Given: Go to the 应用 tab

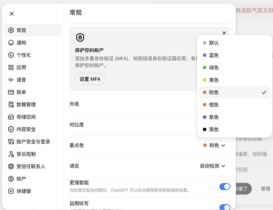Looking at the screenshot, I should (33, 67).
